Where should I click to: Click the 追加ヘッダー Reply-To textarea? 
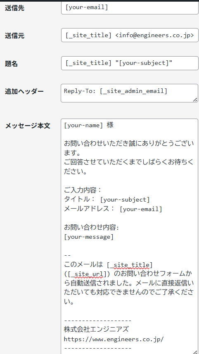(x=130, y=93)
